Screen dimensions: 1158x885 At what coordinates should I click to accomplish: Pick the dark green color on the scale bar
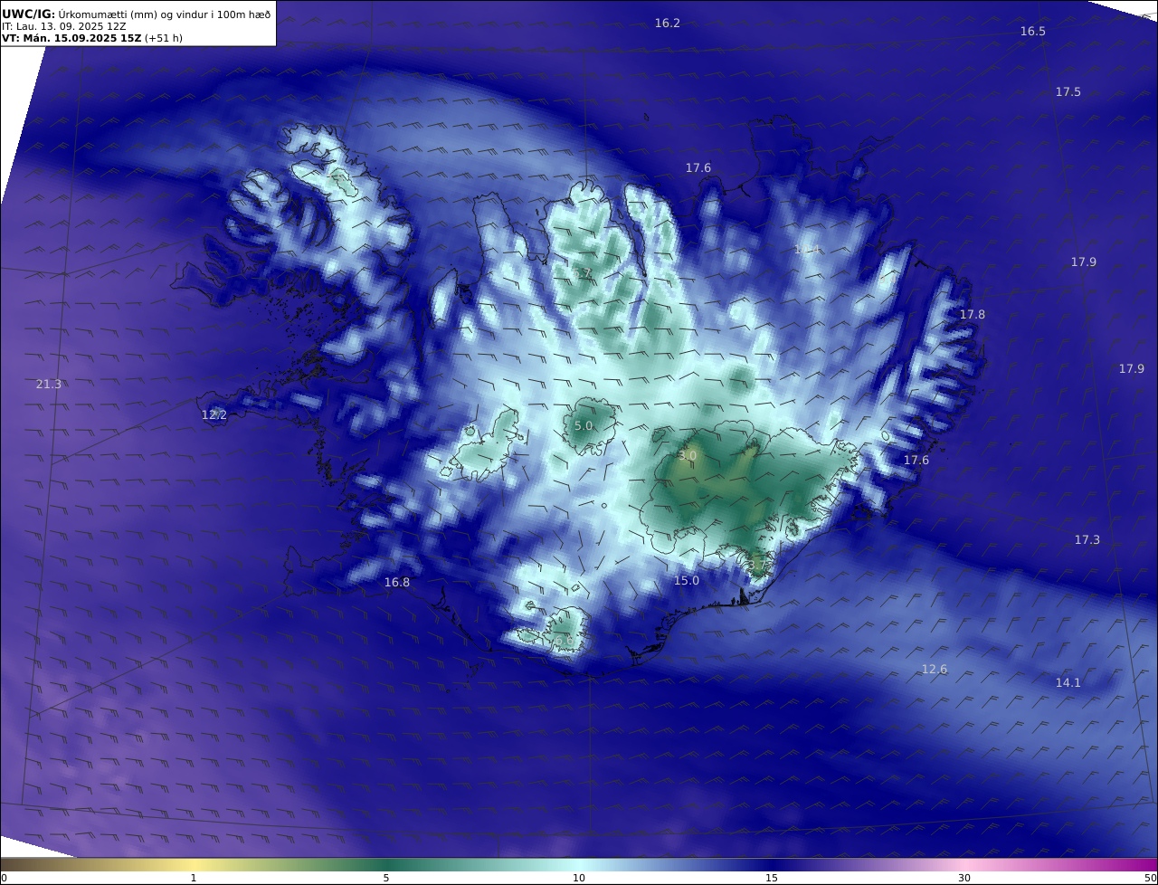tap(386, 864)
